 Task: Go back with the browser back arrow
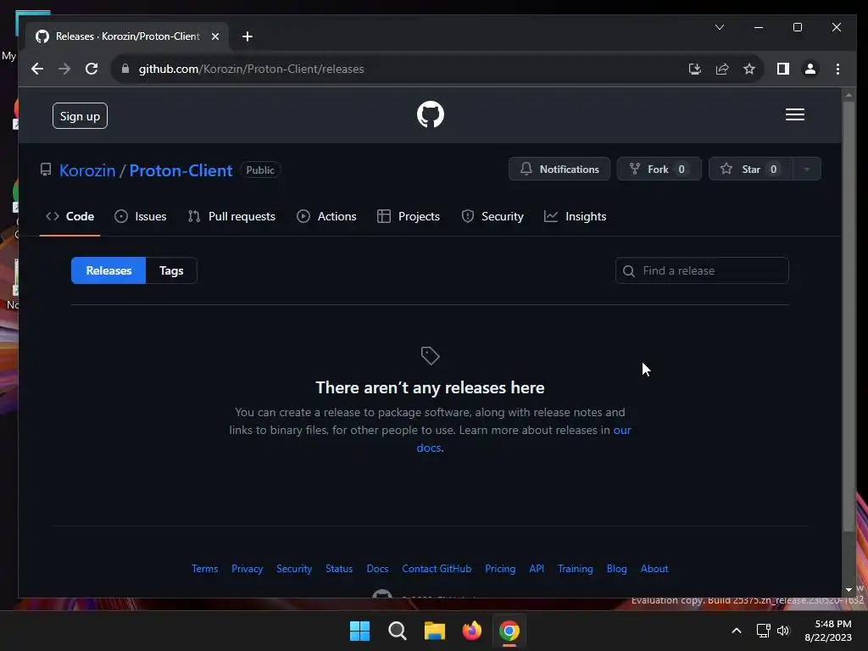click(x=37, y=69)
